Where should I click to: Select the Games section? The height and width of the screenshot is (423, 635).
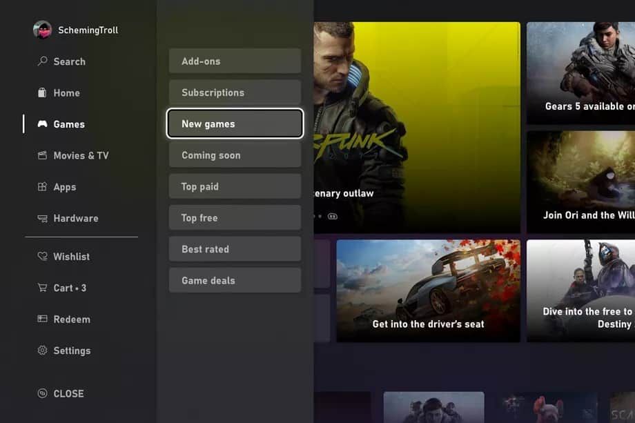[69, 124]
